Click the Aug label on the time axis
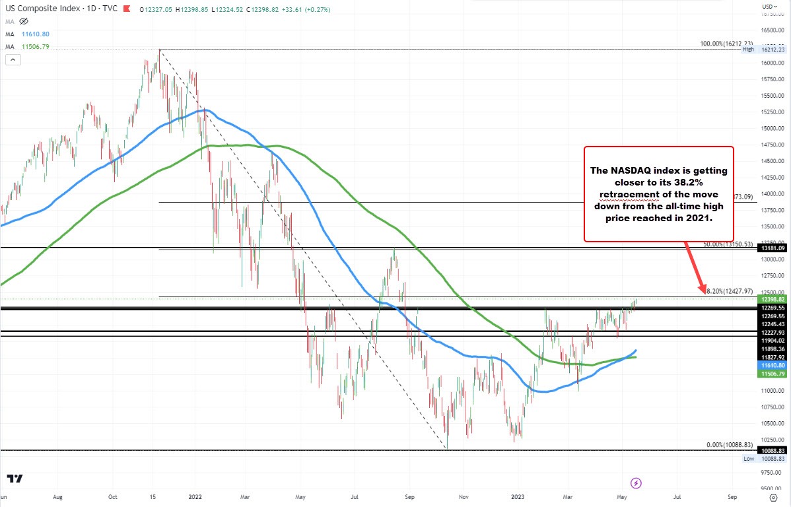791x507 pixels. (57, 496)
